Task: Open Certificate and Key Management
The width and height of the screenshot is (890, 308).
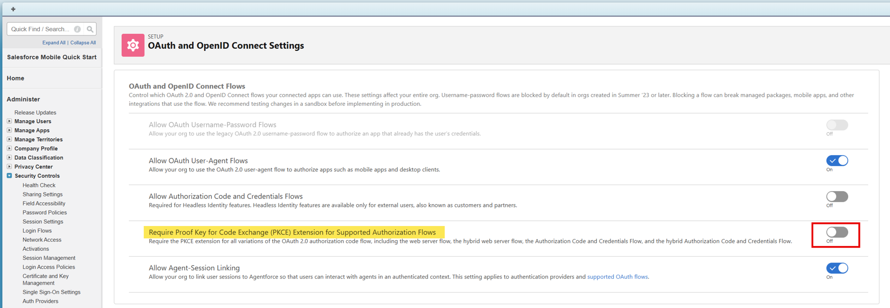Action: coord(46,279)
